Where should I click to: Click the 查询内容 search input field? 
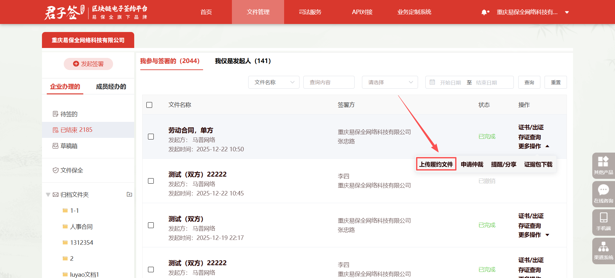(329, 82)
